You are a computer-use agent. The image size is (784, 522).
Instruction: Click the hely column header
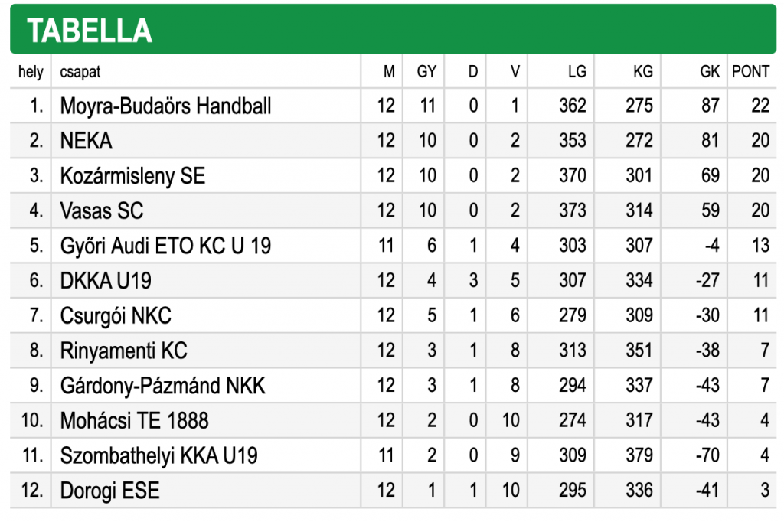pos(31,73)
